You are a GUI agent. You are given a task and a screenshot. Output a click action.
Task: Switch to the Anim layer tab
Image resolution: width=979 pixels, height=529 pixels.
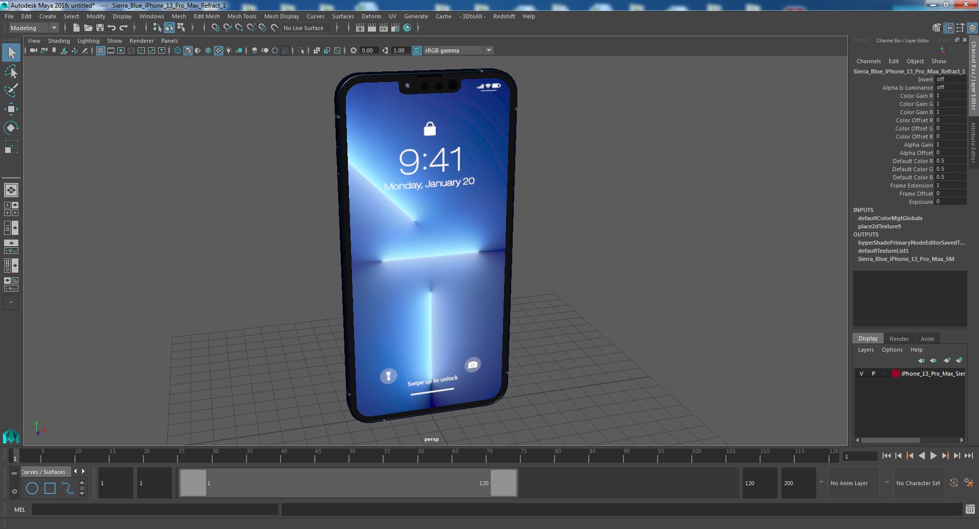coord(927,339)
